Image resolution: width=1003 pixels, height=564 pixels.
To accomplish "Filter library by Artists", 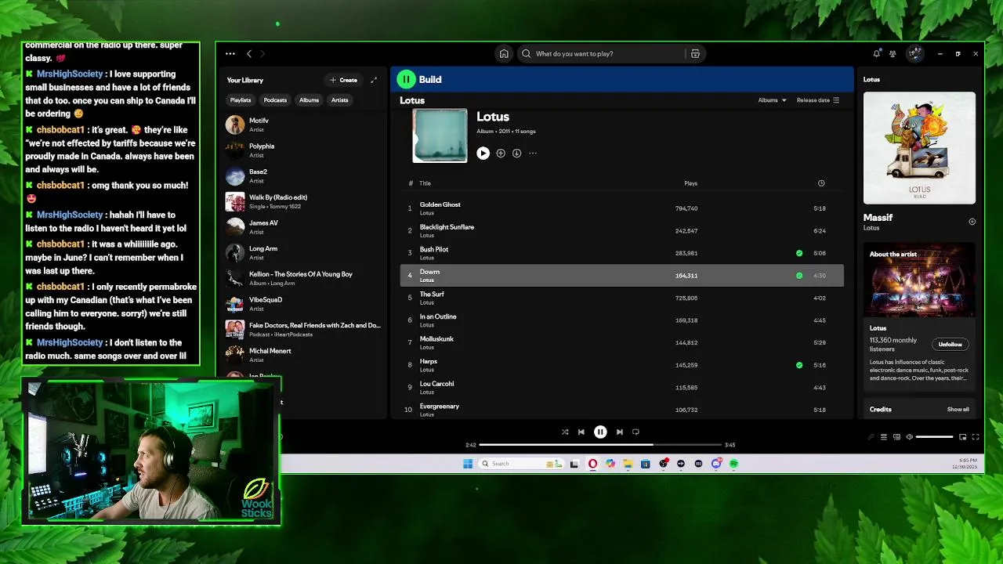I will point(339,100).
